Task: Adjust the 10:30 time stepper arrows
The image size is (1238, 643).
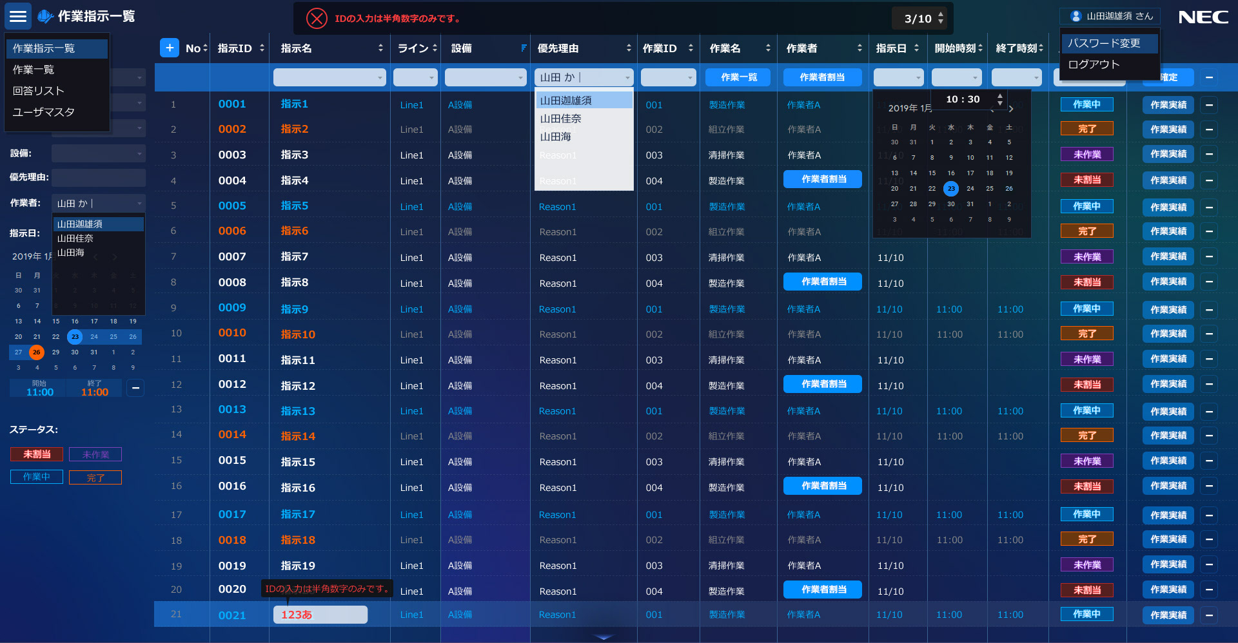Action: pyautogui.click(x=1000, y=99)
